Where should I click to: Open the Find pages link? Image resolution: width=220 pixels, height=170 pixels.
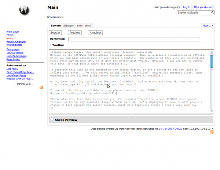pos(13,49)
